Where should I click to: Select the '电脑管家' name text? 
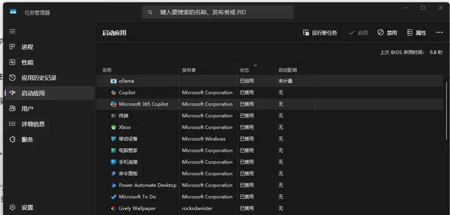[x=128, y=150]
